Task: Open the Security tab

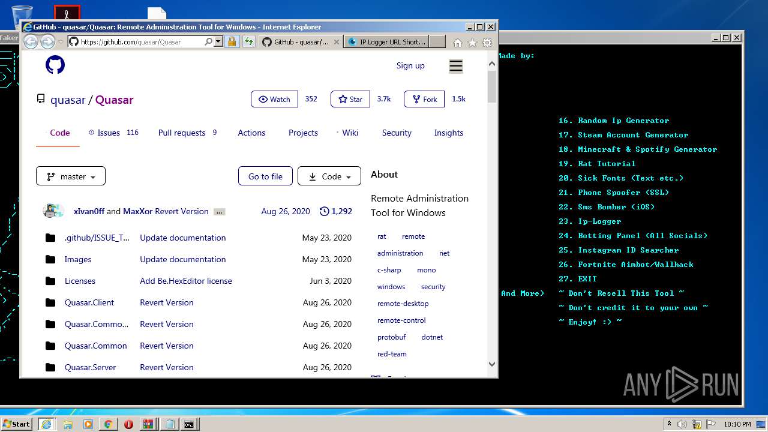Action: (x=397, y=133)
